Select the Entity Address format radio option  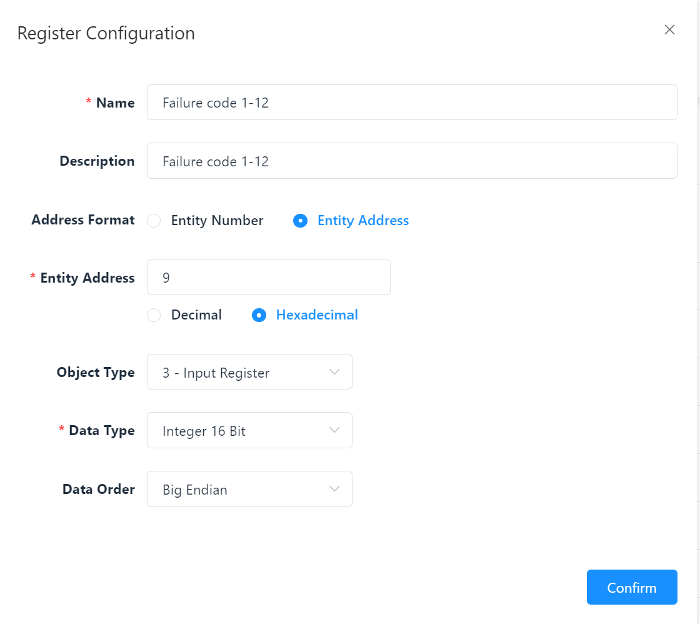tap(301, 221)
